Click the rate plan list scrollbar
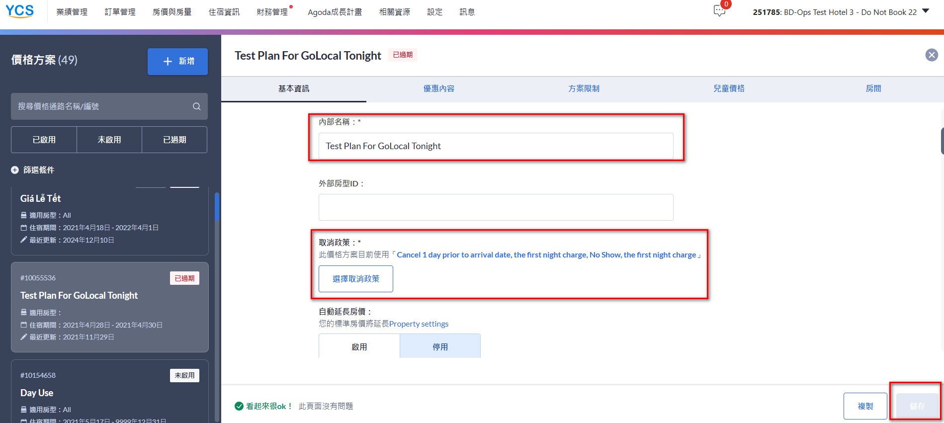Screen dimensions: 944x423 click(217, 206)
